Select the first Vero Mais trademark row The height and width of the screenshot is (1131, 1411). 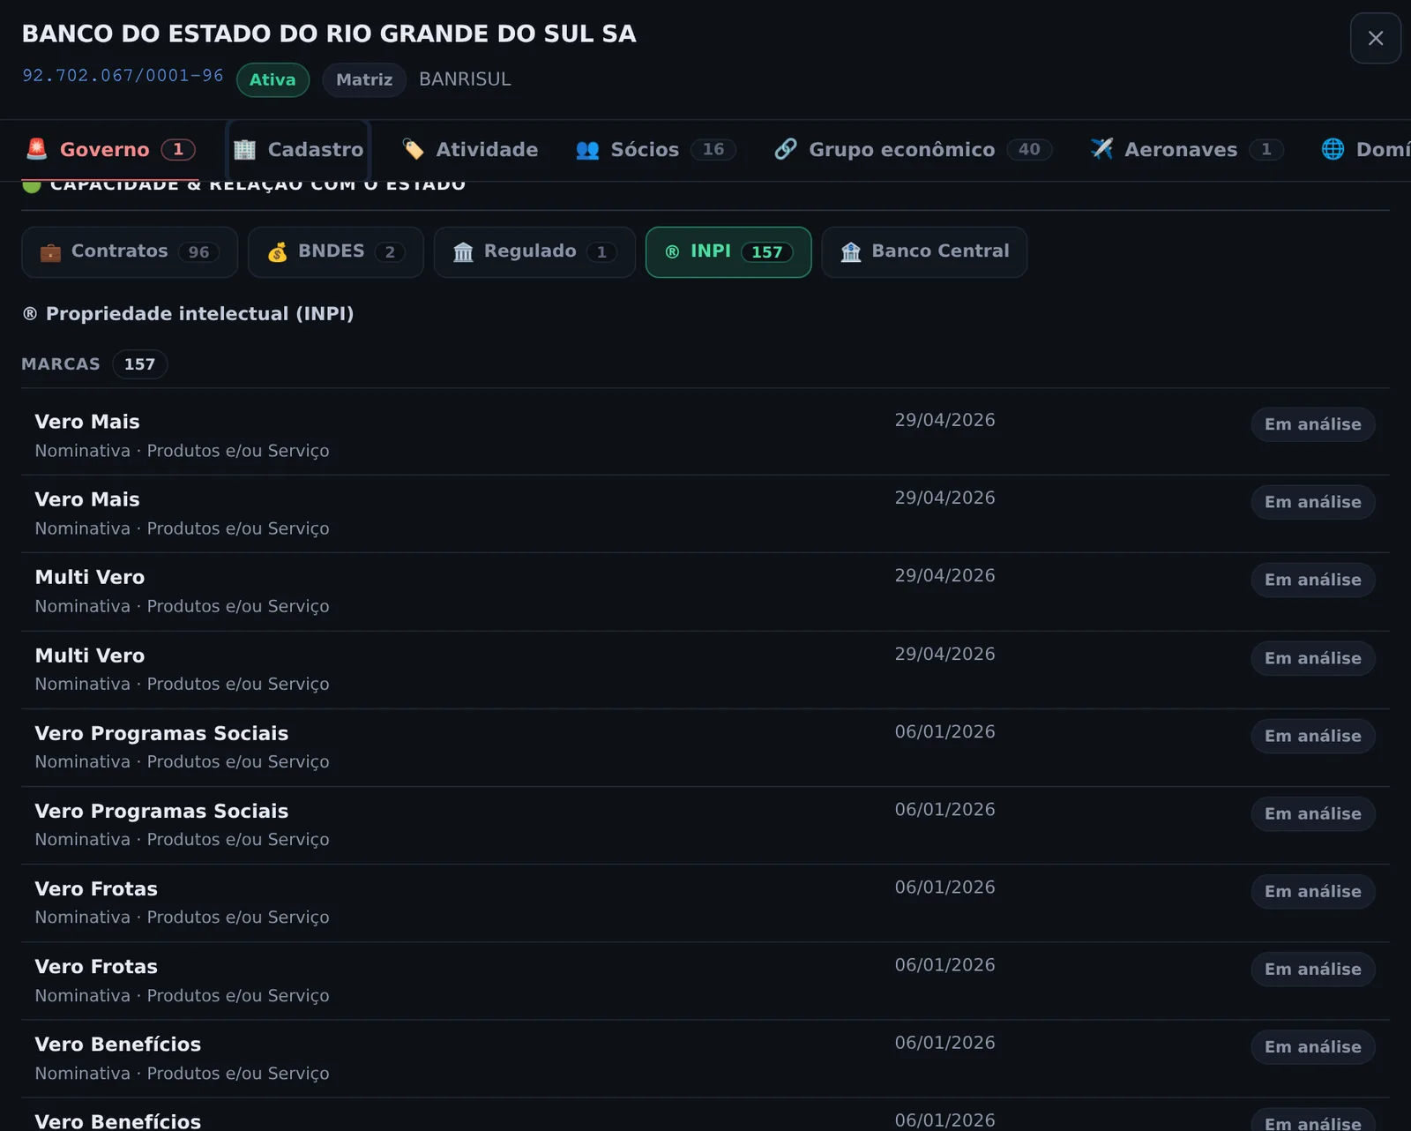(705, 436)
